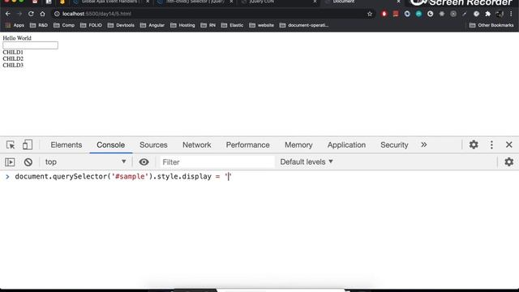519x292 pixels.
Task: Switch to the Performance tab
Action: coord(247,144)
